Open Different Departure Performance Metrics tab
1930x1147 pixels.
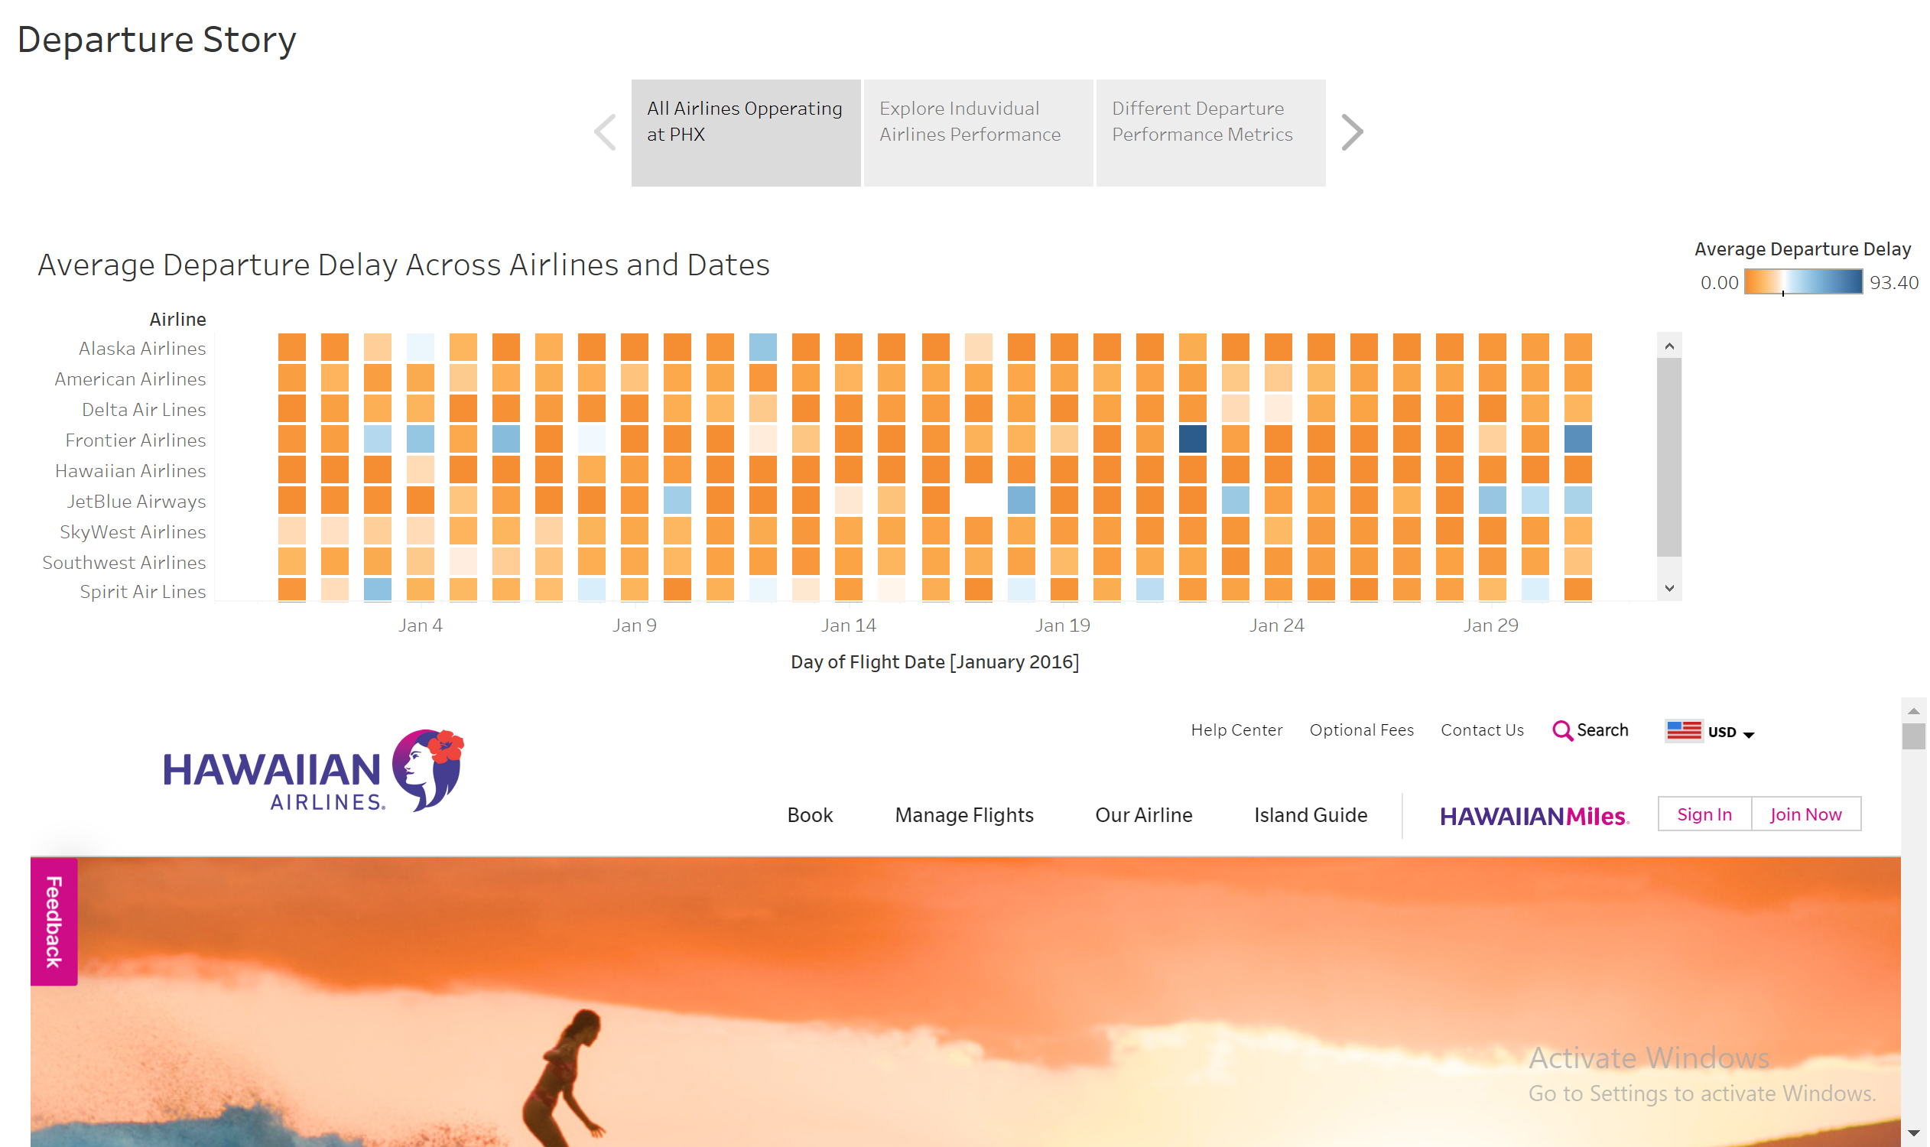click(1211, 133)
